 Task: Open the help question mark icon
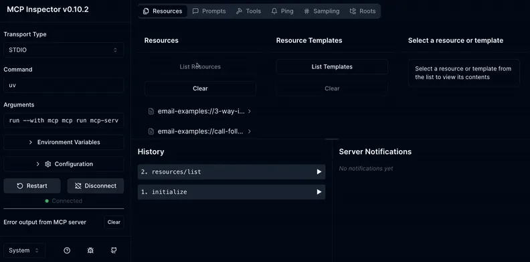[x=67, y=251]
